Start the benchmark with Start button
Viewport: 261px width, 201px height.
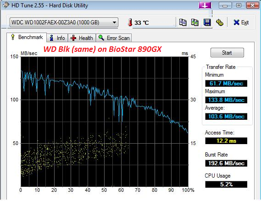[x=227, y=53]
